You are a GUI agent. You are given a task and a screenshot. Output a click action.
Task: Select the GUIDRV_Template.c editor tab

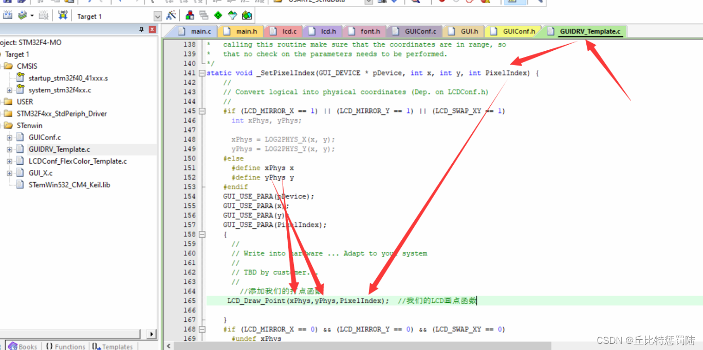click(585, 31)
